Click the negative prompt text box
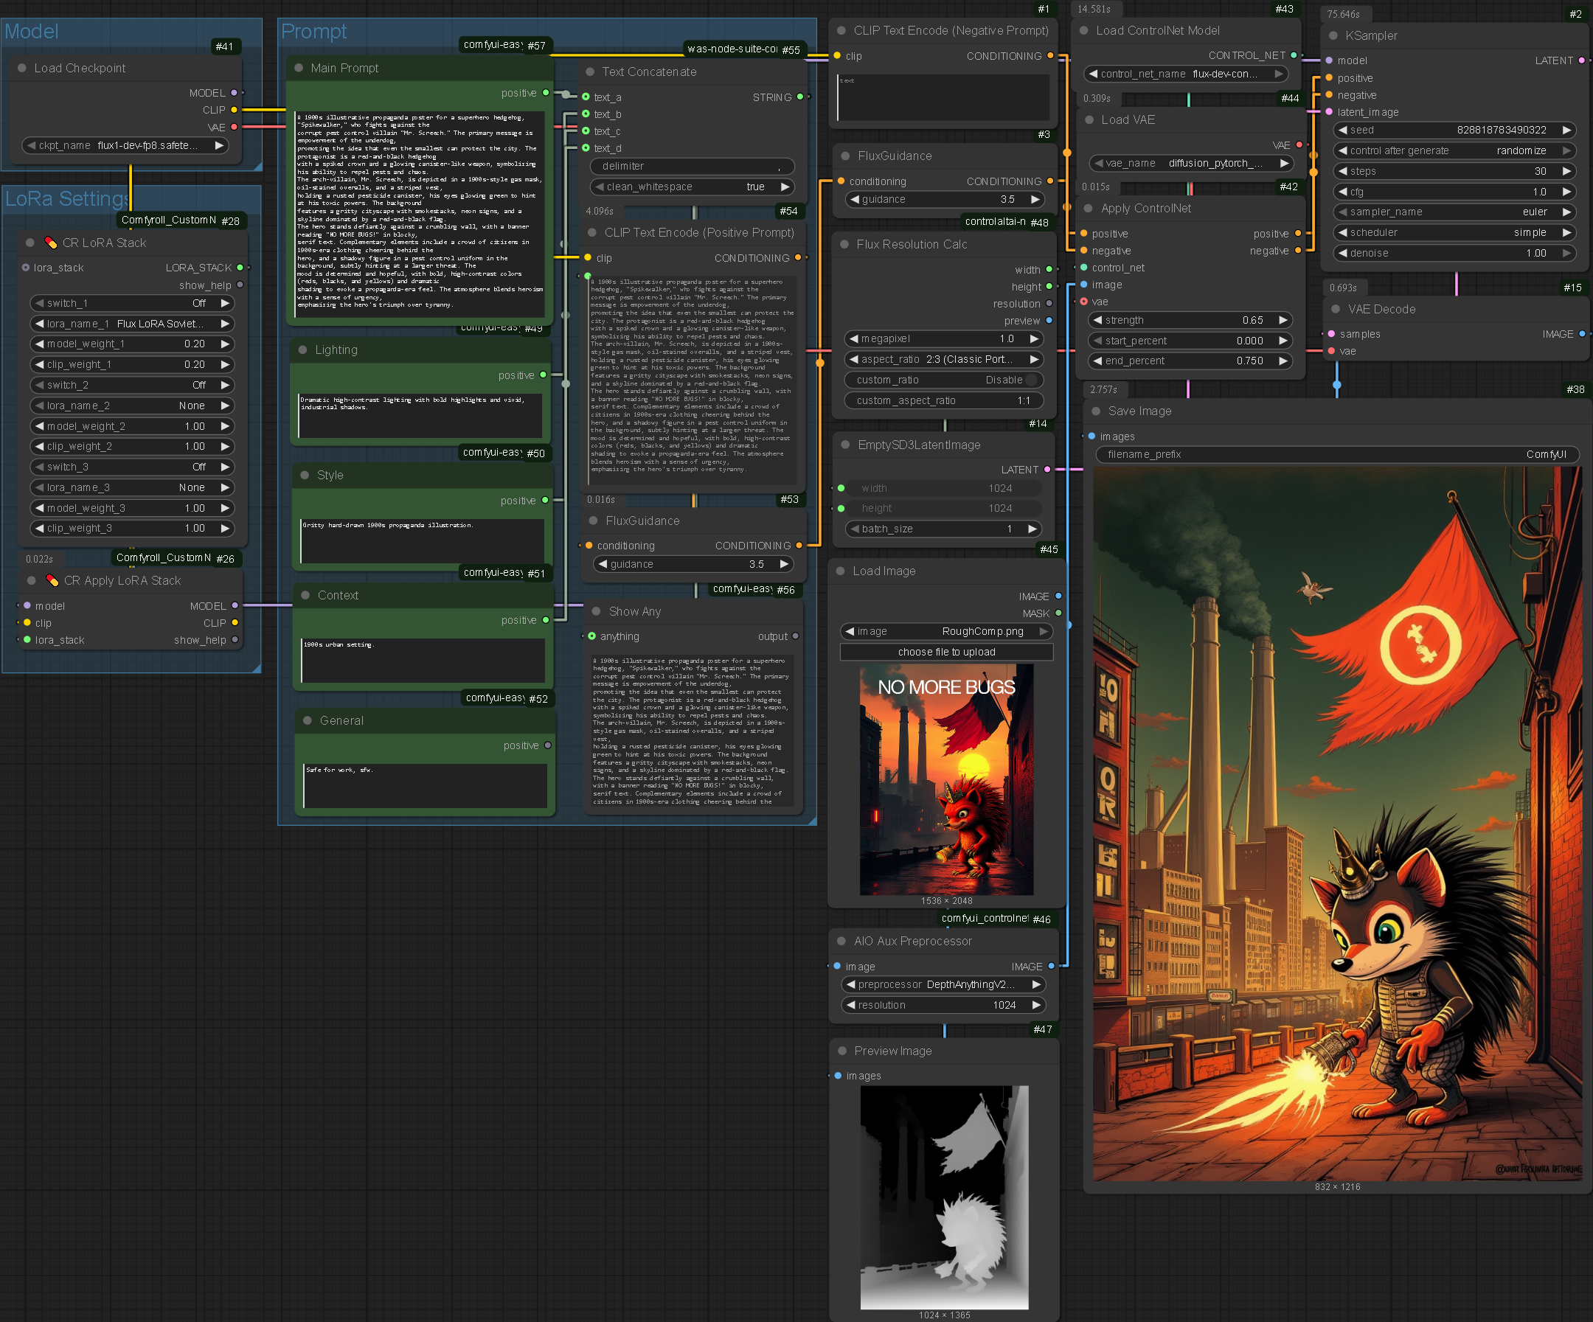 (x=944, y=97)
